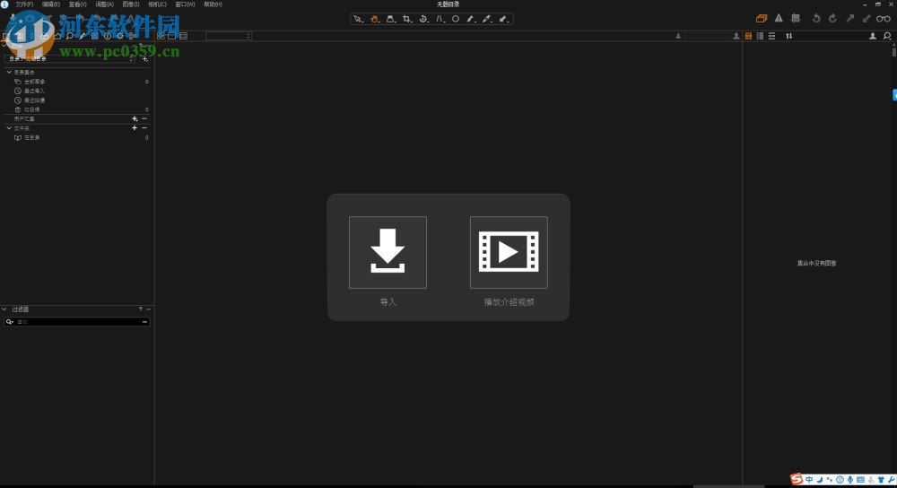Open the Sogou toolbar wrench settings
This screenshot has height=488, width=897.
tap(892, 479)
